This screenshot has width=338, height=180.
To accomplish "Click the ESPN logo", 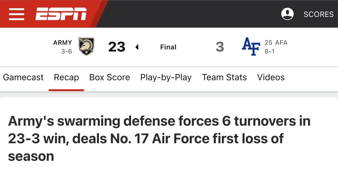I will [x=61, y=14].
